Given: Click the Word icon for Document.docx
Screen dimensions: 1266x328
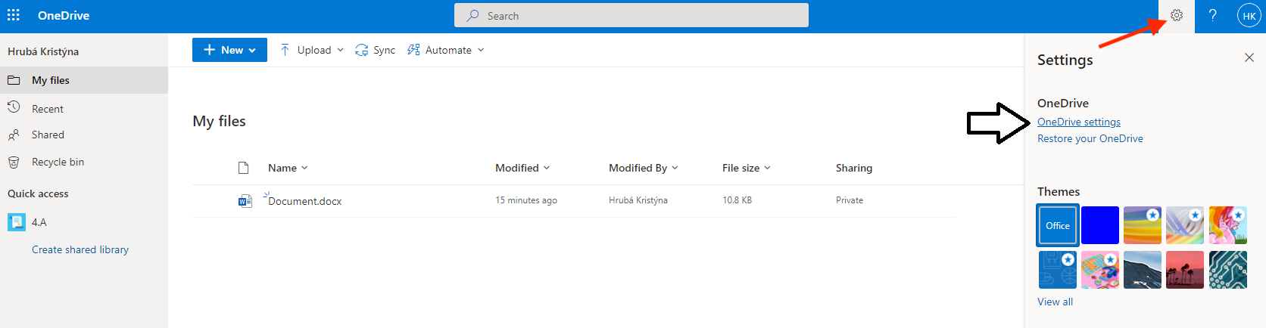Looking at the screenshot, I should [245, 201].
